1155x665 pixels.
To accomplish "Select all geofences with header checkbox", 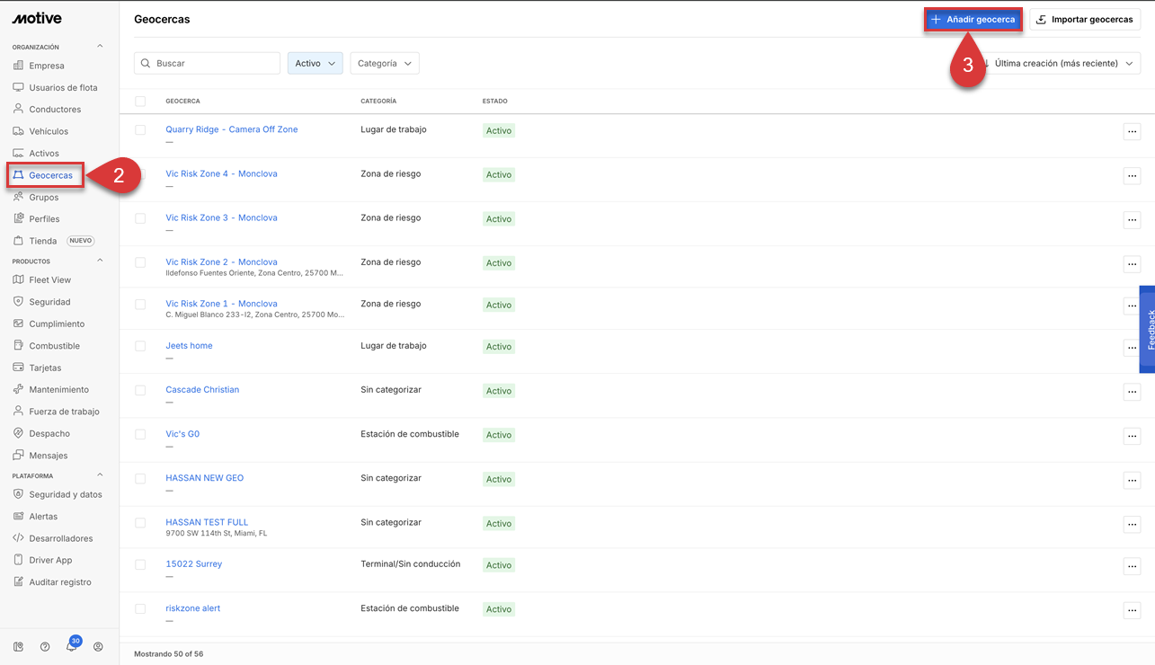I will 140,102.
